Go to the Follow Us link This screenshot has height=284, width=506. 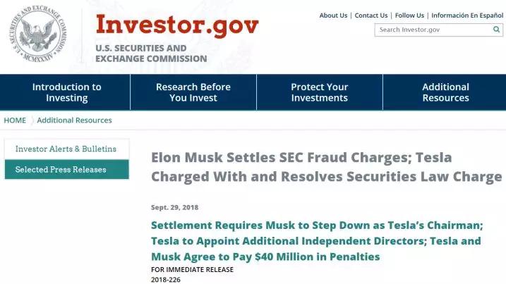[409, 16]
